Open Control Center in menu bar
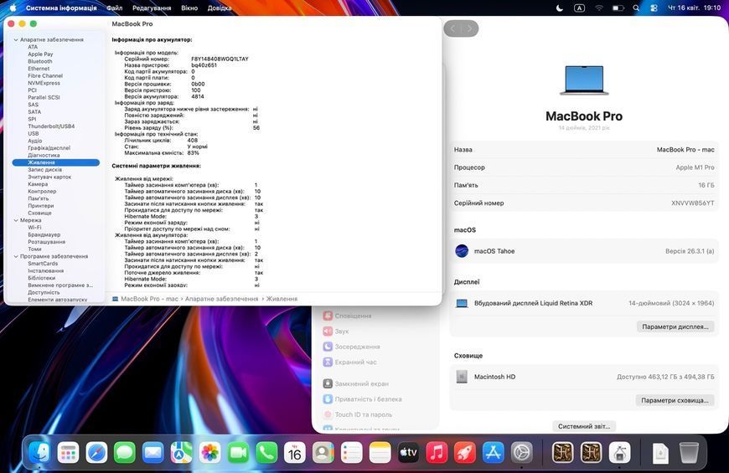The width and height of the screenshot is (729, 473). 654,8
